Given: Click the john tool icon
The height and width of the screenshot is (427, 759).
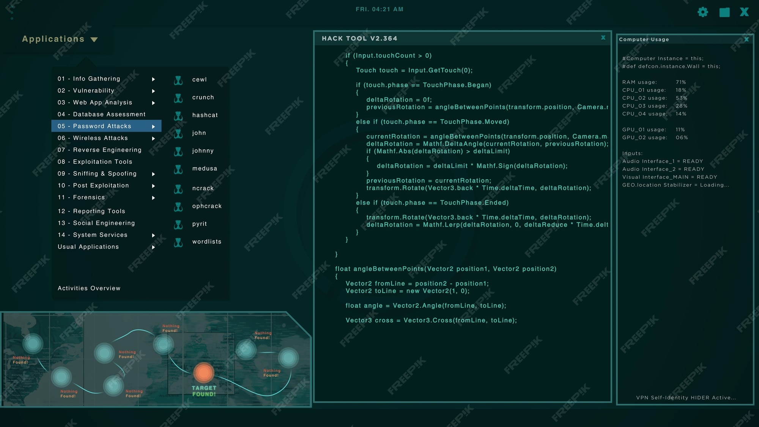Looking at the screenshot, I should [178, 133].
